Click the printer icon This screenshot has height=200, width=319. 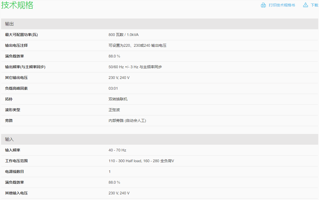coord(263,5)
